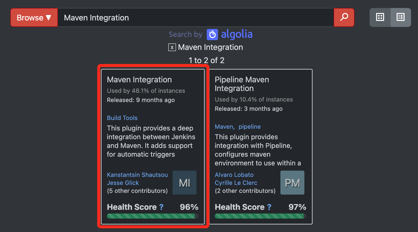The width and height of the screenshot is (418, 232).
Task: Open Cyrille Le Clerc's contributor profile
Action: [x=236, y=183]
